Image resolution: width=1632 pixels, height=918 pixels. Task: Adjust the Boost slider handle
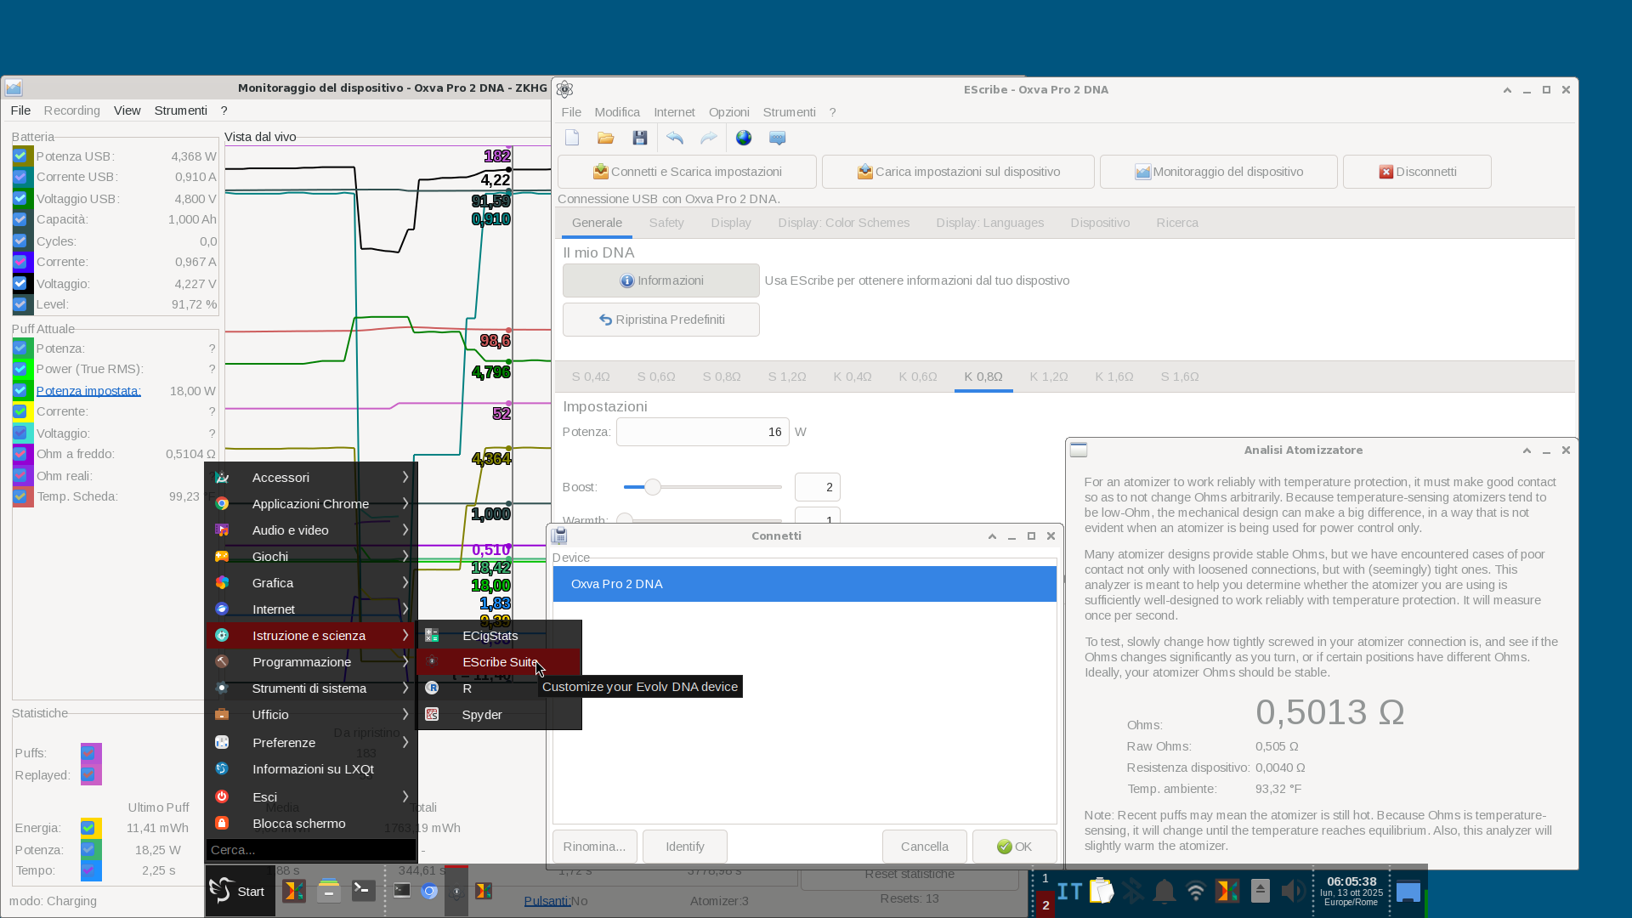(x=652, y=487)
